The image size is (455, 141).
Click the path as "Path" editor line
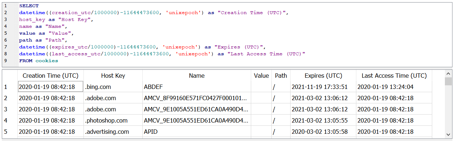click(43, 40)
